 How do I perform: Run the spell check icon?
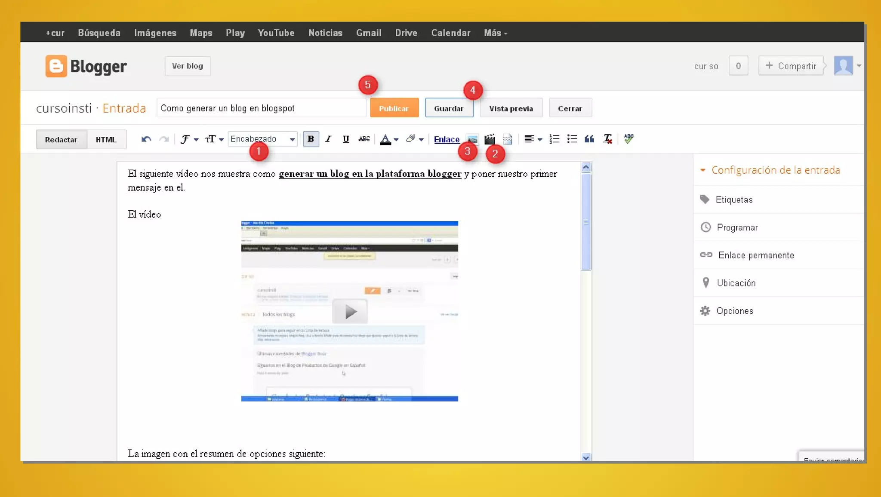[629, 138]
